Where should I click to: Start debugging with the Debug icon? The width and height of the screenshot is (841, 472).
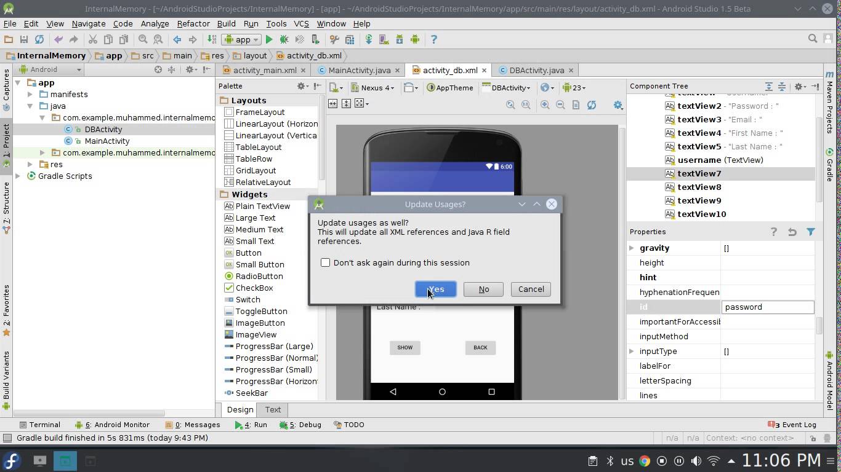coord(284,39)
